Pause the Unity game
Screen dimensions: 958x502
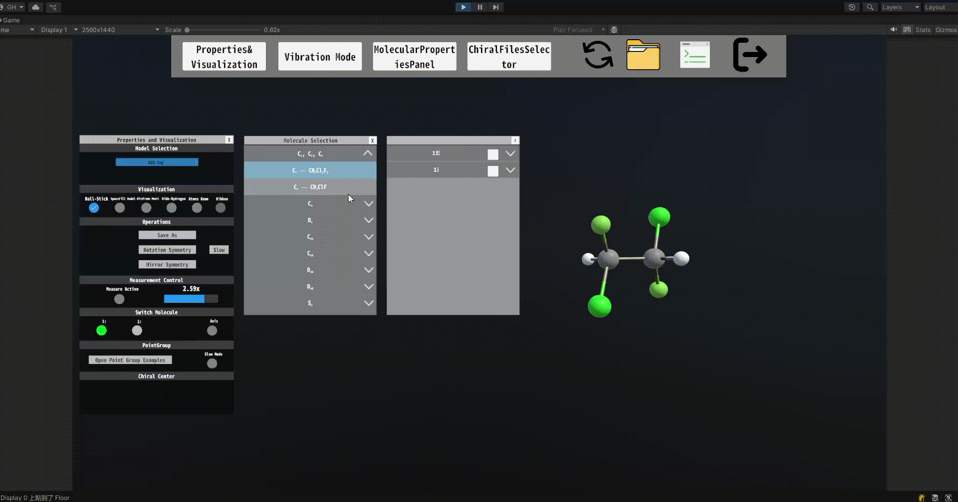[480, 7]
